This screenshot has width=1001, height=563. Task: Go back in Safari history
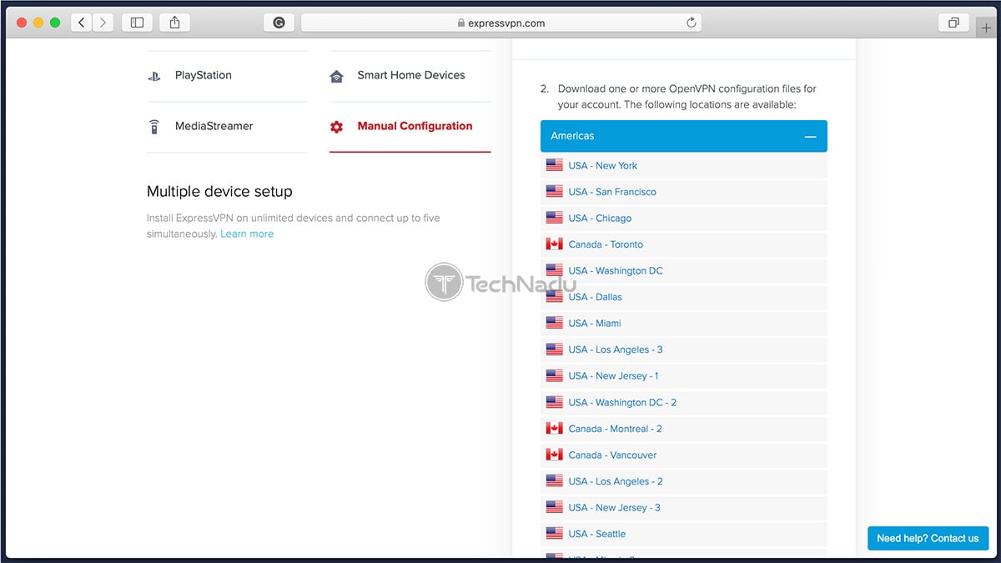(82, 23)
